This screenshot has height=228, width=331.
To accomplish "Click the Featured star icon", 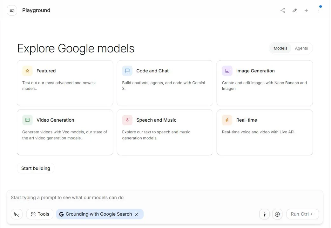I will tap(27, 71).
